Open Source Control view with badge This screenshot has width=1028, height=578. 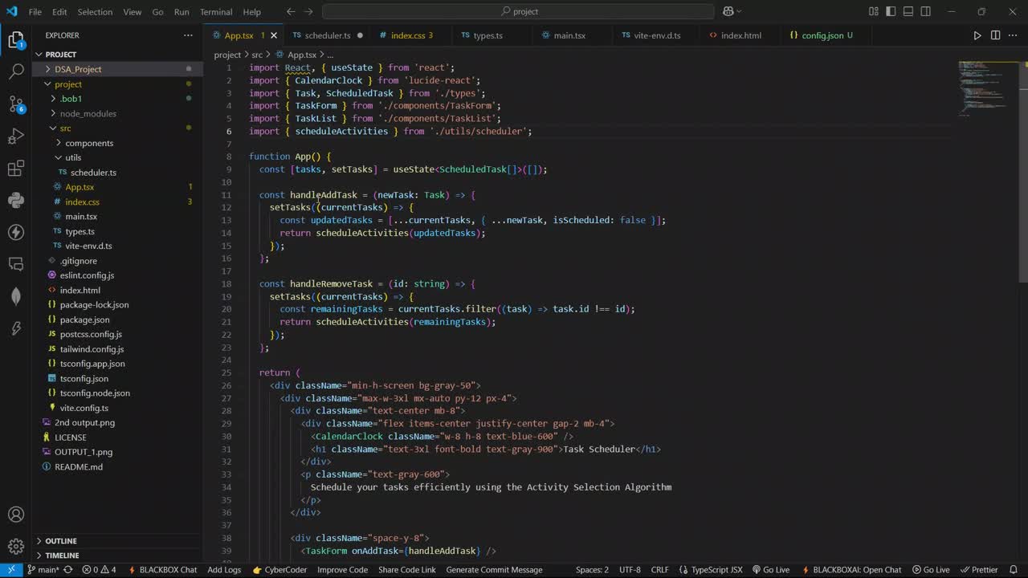(16, 104)
